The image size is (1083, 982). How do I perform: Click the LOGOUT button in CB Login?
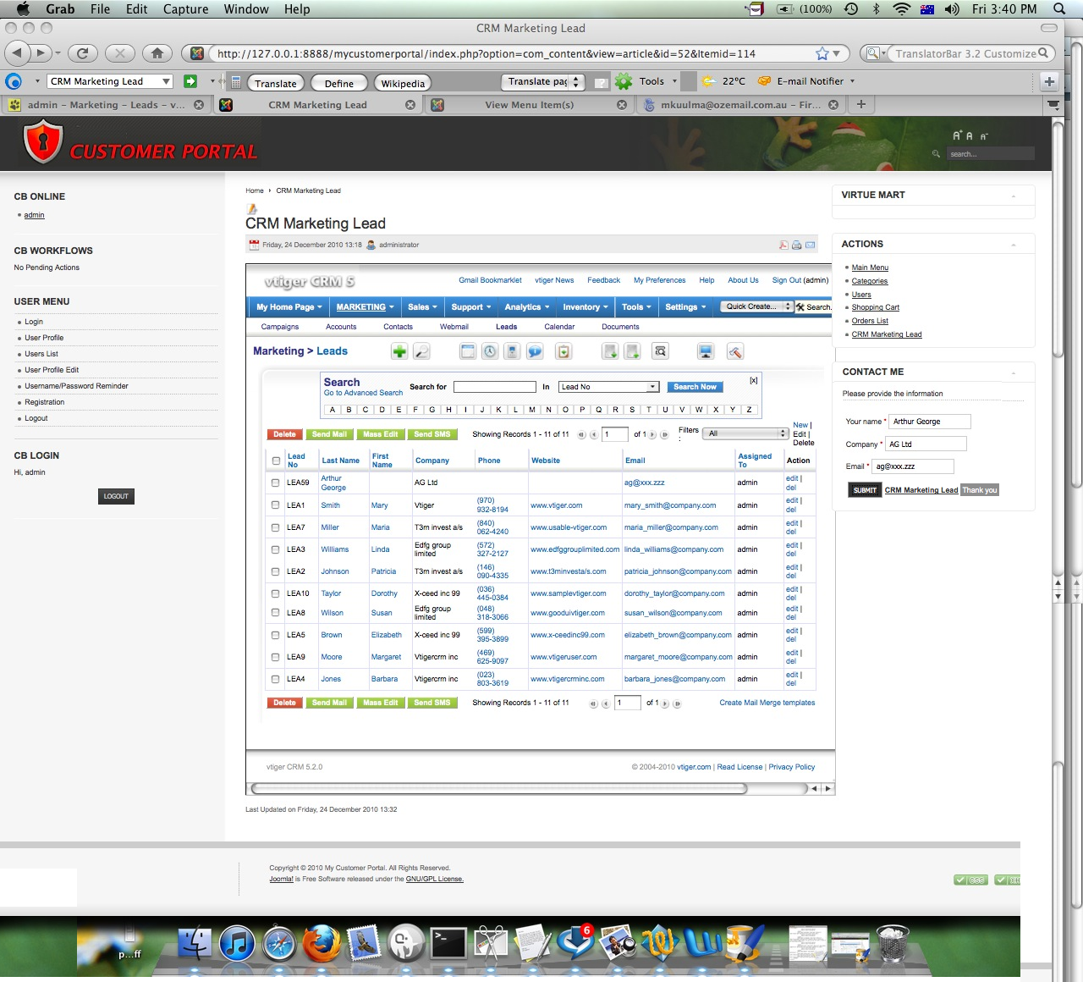click(116, 496)
